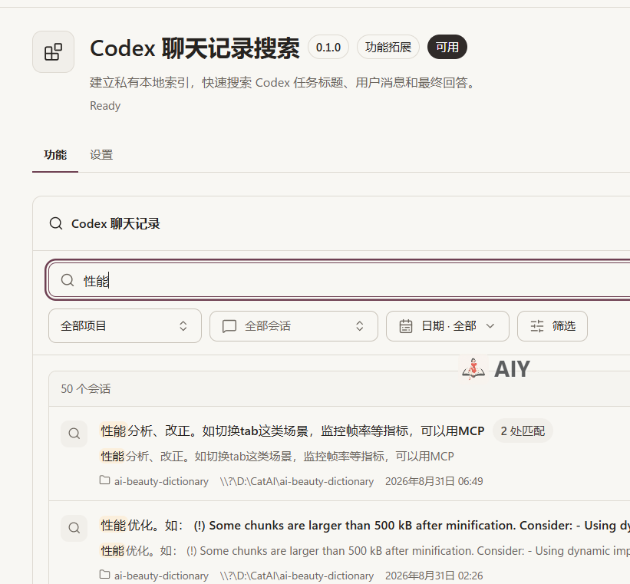Click the 建立私有本地索引 description line
The width and height of the screenshot is (630, 584).
tap(283, 83)
